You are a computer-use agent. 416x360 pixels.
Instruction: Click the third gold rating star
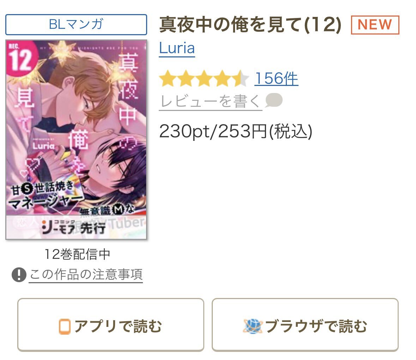click(204, 79)
